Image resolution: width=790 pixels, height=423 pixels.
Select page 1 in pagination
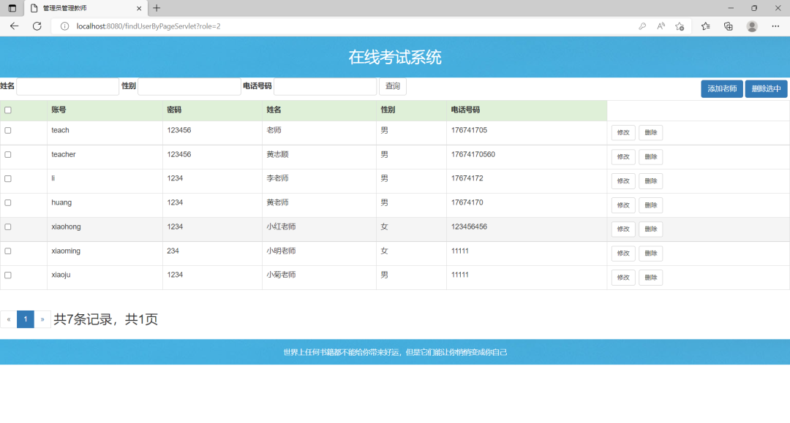(x=26, y=319)
